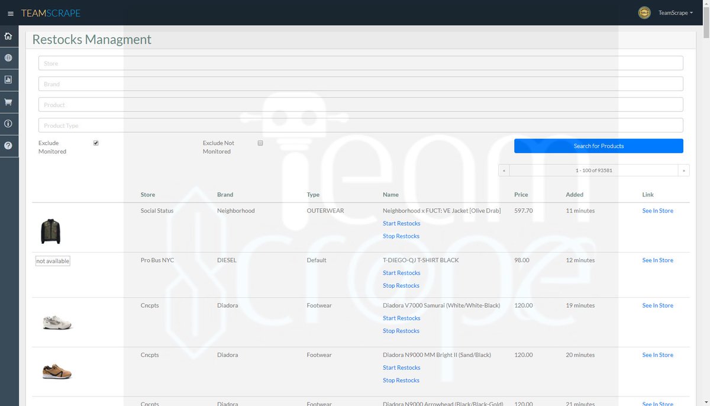Stop Restocks for T-DIEGO-QJ T-SHIRT BLACK

click(x=401, y=285)
